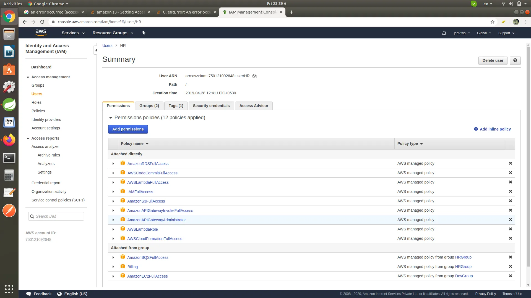Switch to the Security credentials tab
Viewport: 531px width, 298px height.
click(211, 106)
